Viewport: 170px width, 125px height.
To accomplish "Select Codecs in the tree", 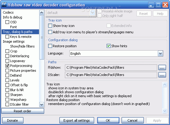I will [8, 12].
